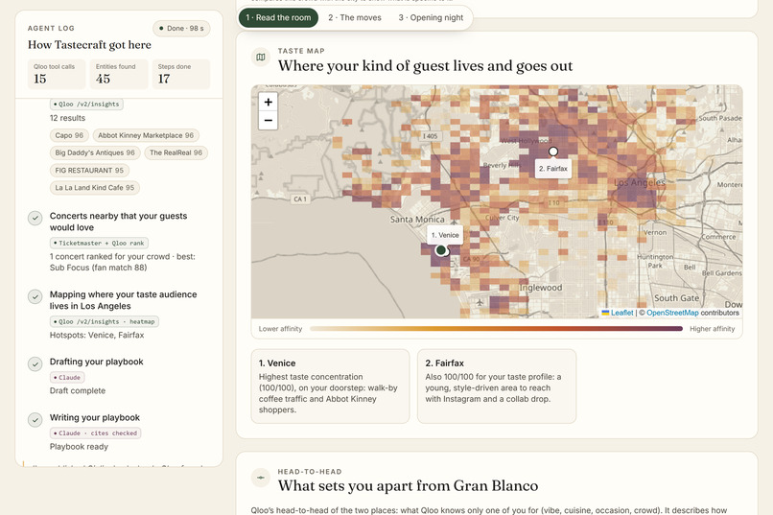Open the '2. Fairfax' hotspot card
773x515 pixels.
[497, 386]
